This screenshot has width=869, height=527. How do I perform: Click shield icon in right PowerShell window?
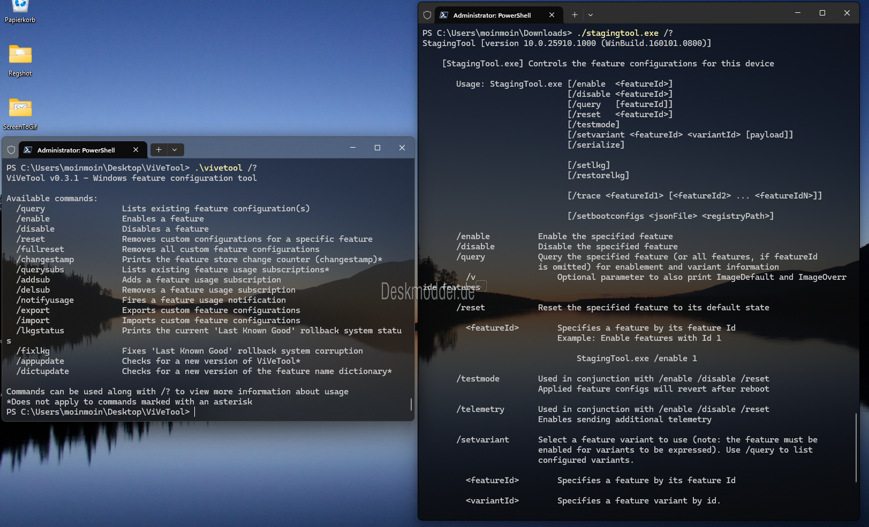(x=427, y=15)
